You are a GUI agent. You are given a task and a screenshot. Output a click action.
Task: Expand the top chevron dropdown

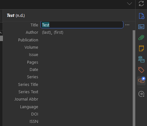129,4
